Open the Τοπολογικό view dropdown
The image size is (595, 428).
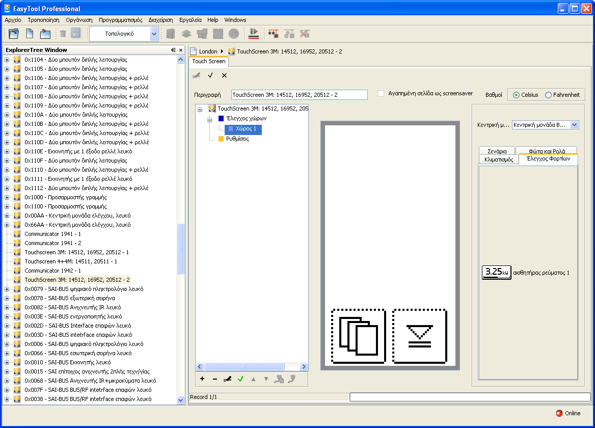click(x=154, y=34)
